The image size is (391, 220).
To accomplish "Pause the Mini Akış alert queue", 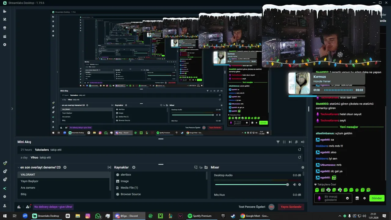I will click(284, 142).
